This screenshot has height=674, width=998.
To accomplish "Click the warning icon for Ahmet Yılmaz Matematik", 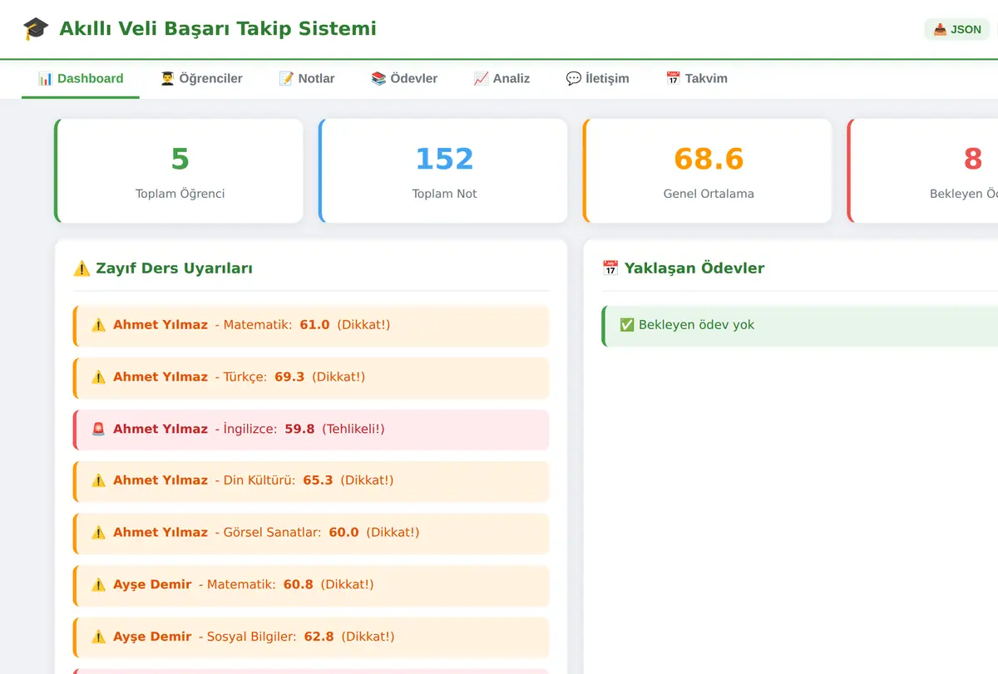I will coord(98,325).
